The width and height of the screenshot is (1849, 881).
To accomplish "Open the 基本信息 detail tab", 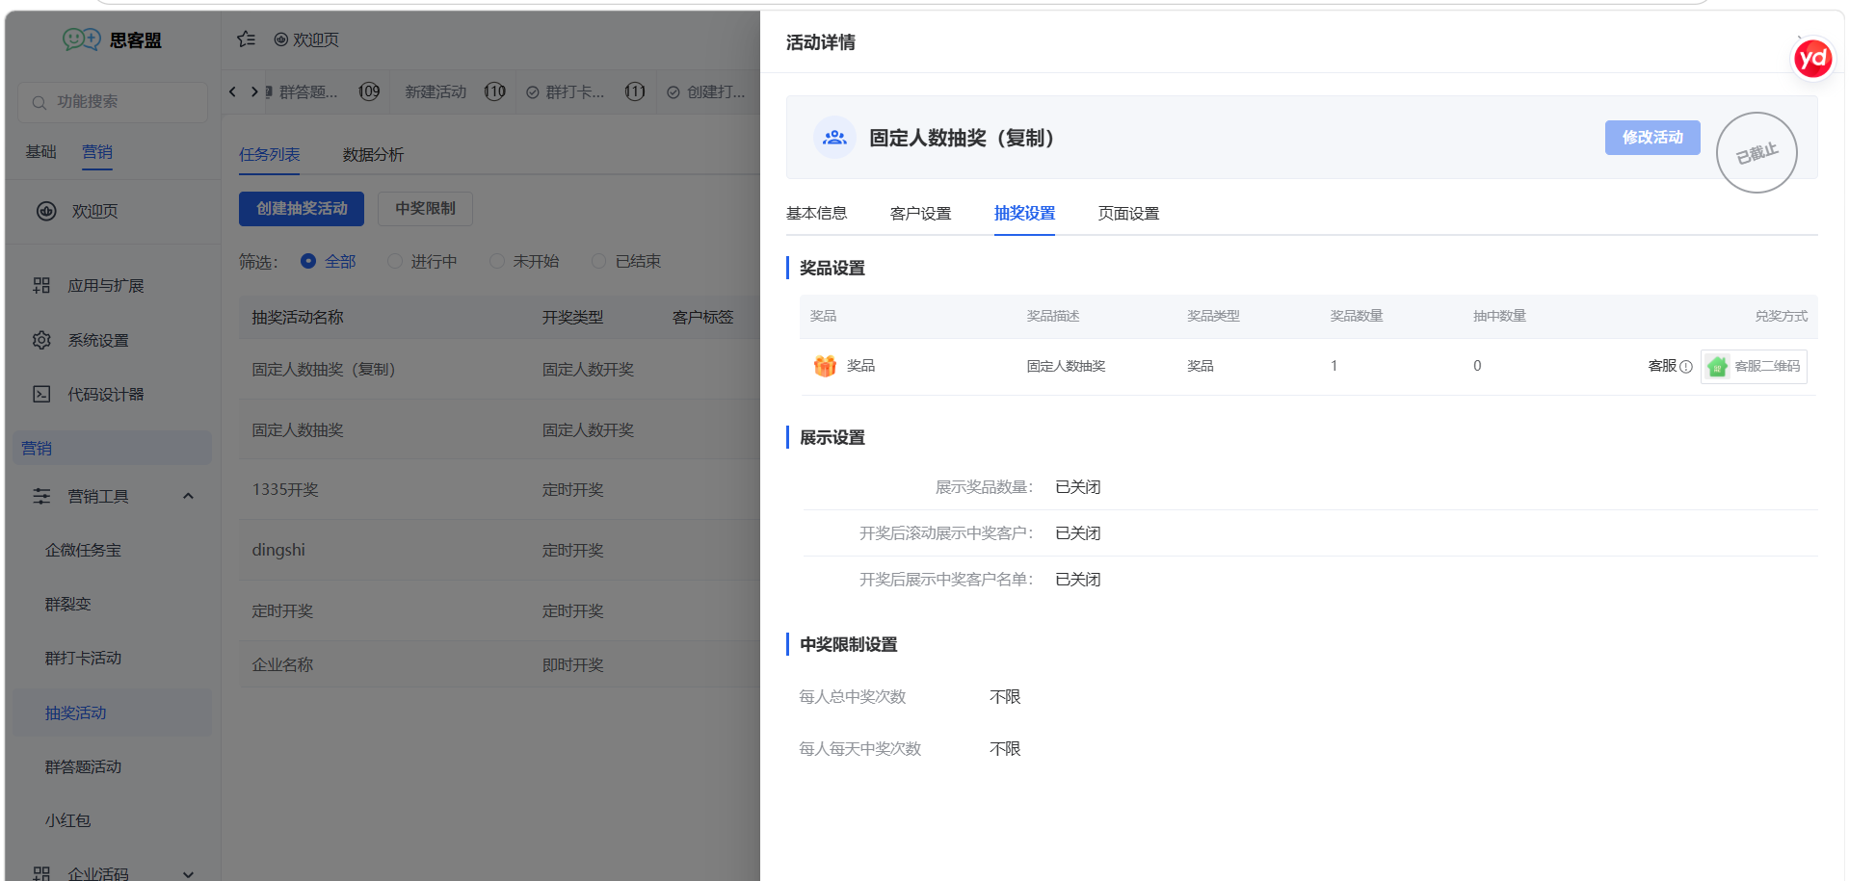I will (x=817, y=213).
